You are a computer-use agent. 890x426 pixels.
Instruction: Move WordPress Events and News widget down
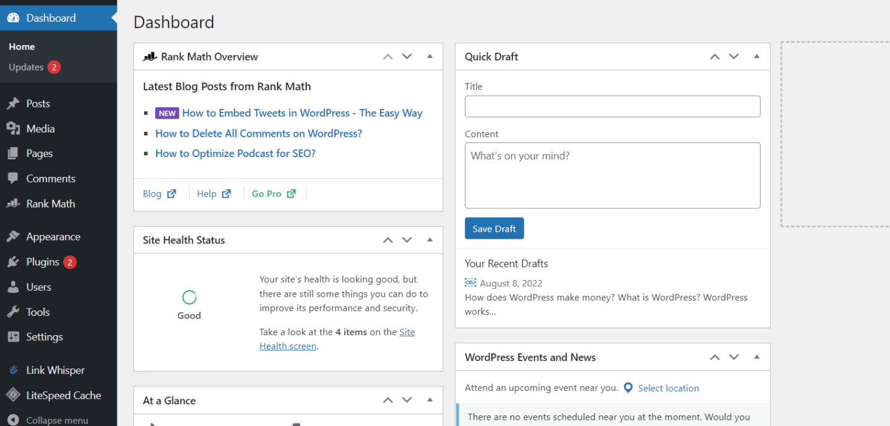coord(734,357)
